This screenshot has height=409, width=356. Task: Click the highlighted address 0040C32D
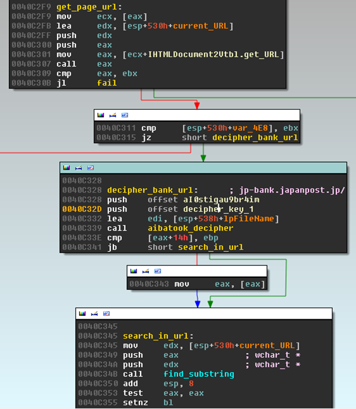(x=82, y=209)
